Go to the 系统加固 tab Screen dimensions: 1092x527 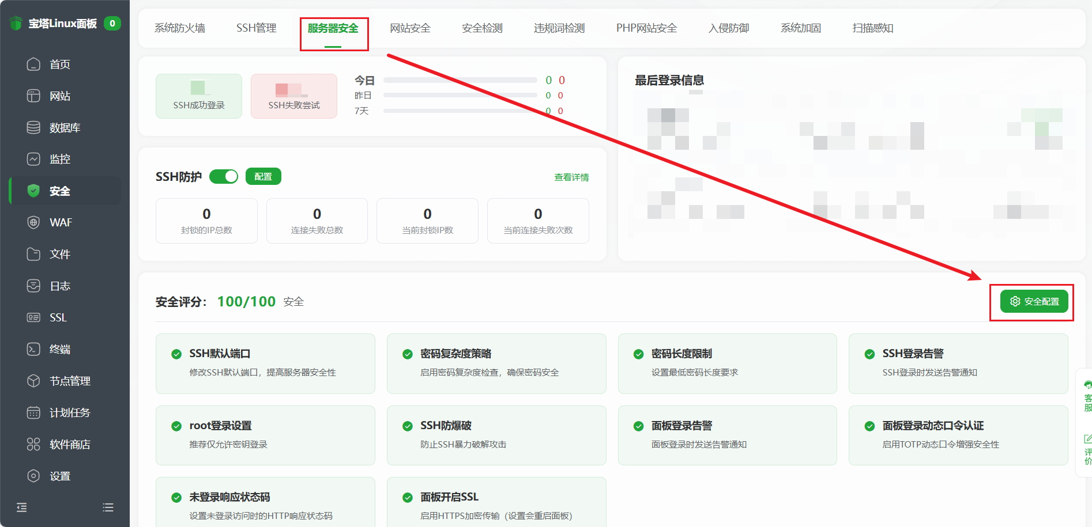click(x=801, y=28)
